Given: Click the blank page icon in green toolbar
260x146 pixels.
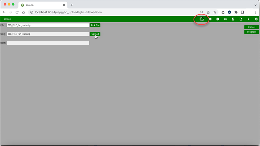Looking at the screenshot, I should (241, 19).
